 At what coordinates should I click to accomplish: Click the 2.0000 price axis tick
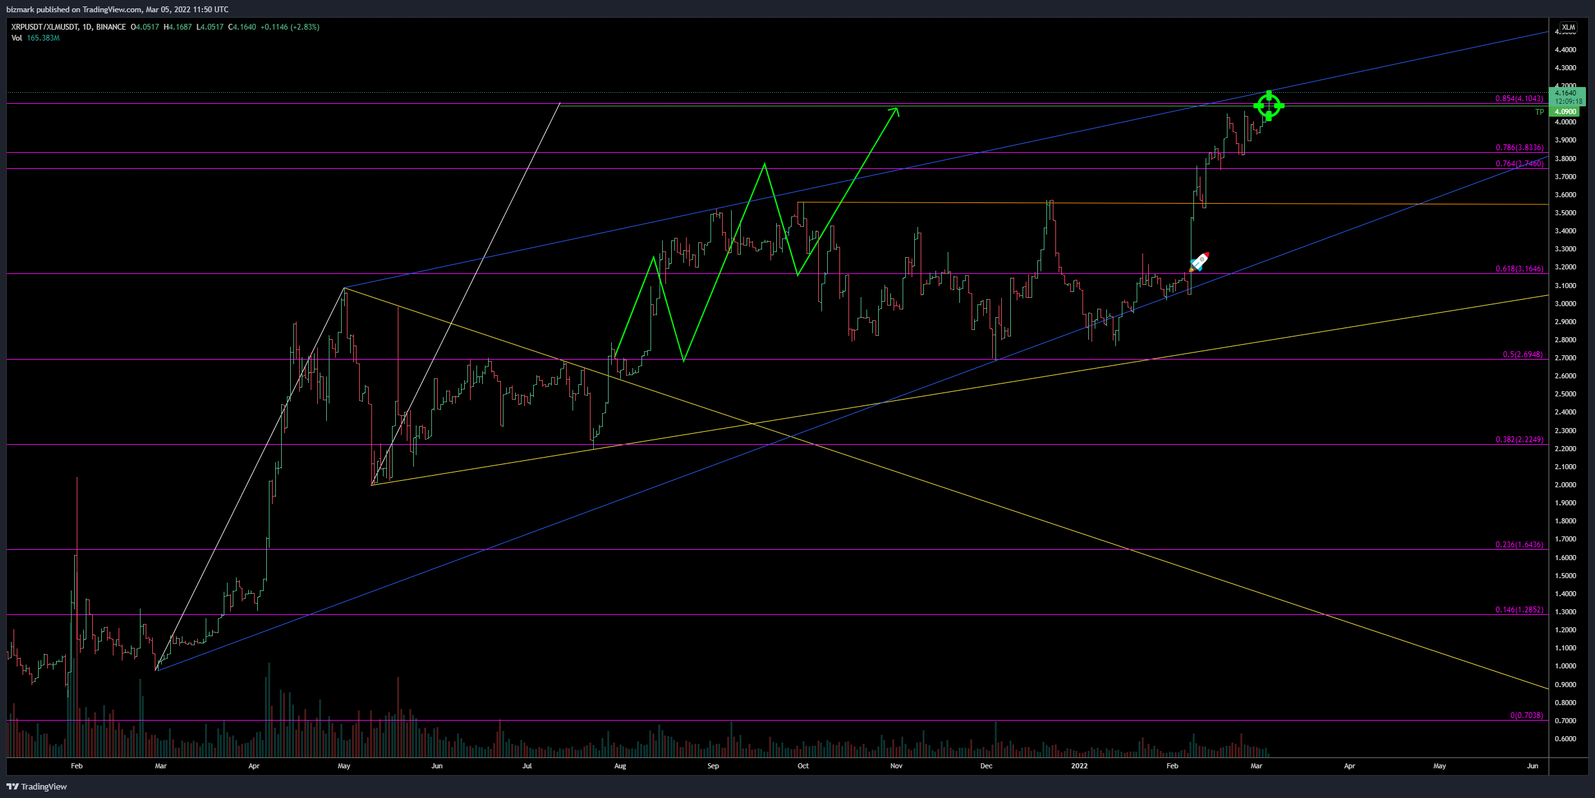[1565, 485]
